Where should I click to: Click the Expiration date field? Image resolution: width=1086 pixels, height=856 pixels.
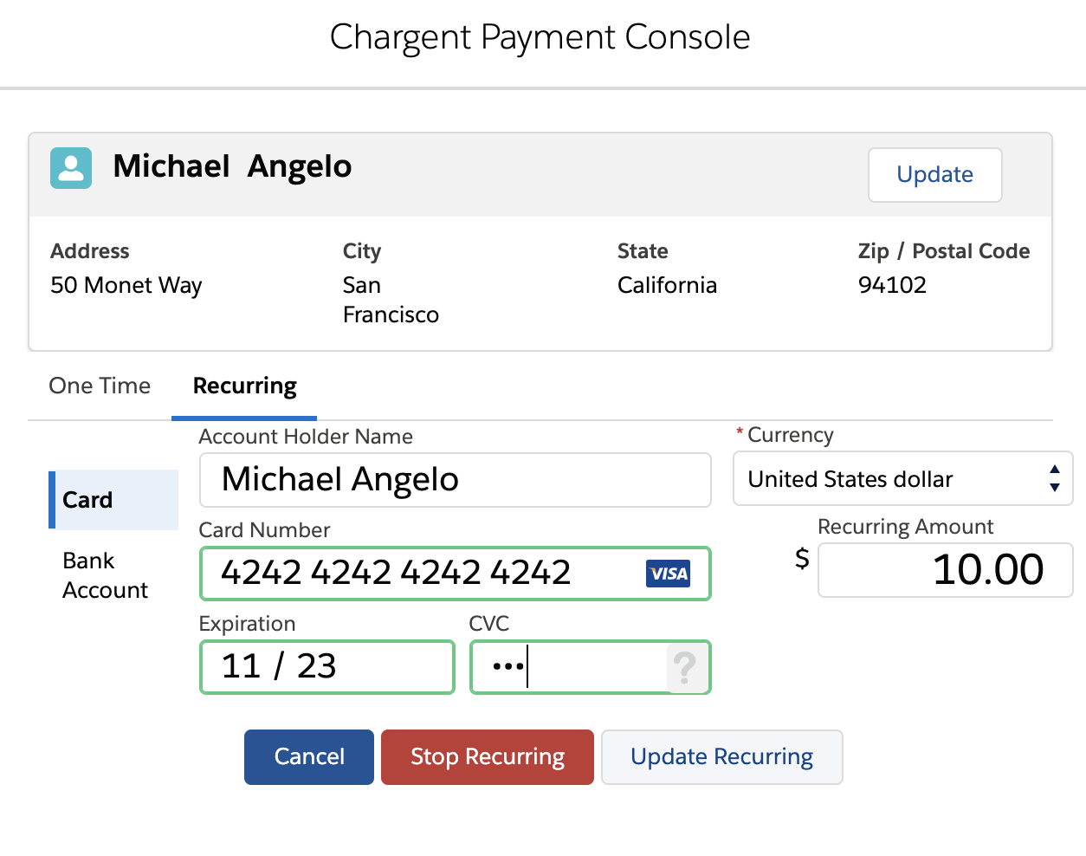[326, 667]
